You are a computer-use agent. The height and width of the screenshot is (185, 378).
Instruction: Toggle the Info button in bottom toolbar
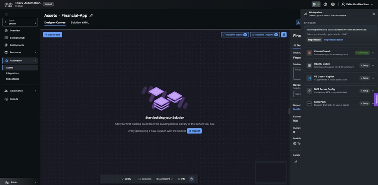(182, 179)
